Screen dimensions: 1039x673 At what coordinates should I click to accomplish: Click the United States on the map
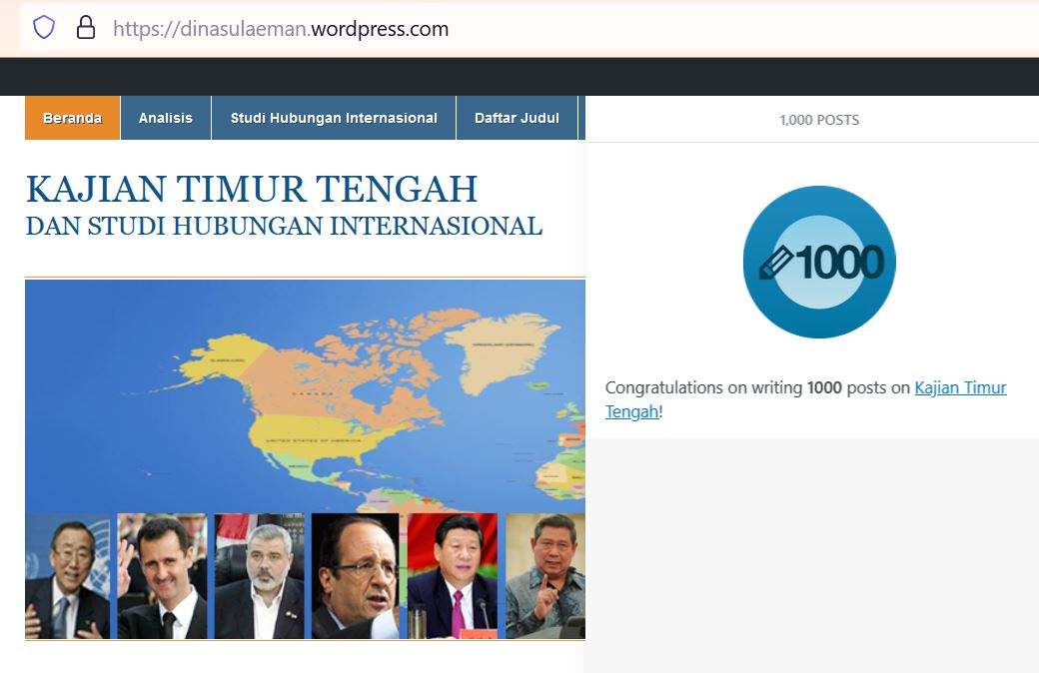point(320,439)
